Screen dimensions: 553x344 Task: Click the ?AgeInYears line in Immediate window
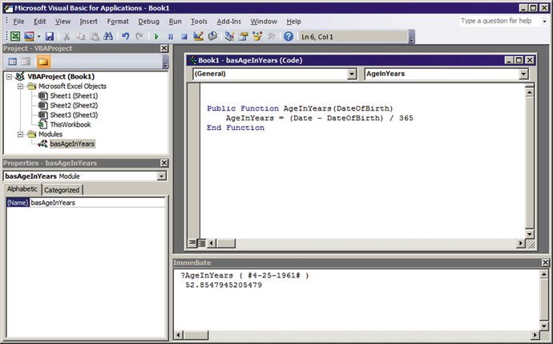[244, 275]
